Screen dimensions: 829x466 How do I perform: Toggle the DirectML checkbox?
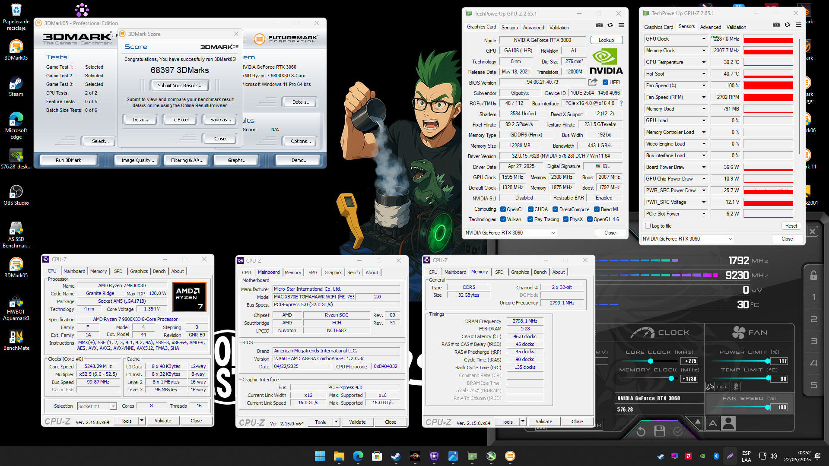coord(597,209)
